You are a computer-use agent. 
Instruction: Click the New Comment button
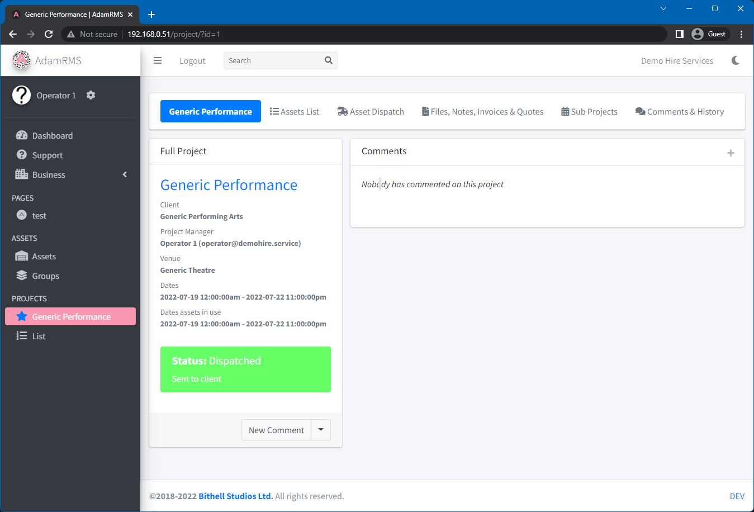(276, 430)
